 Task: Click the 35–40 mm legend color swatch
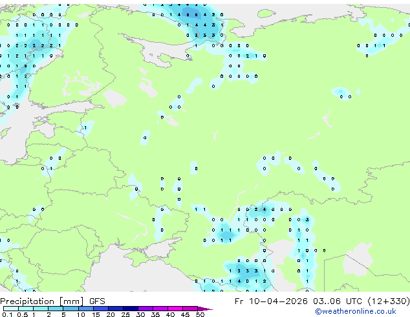[x=160, y=309]
